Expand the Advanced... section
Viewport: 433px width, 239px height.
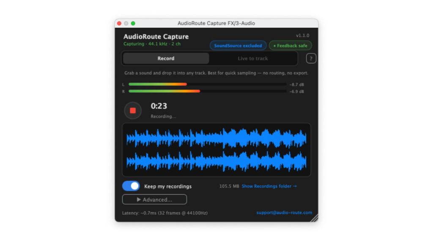click(154, 200)
